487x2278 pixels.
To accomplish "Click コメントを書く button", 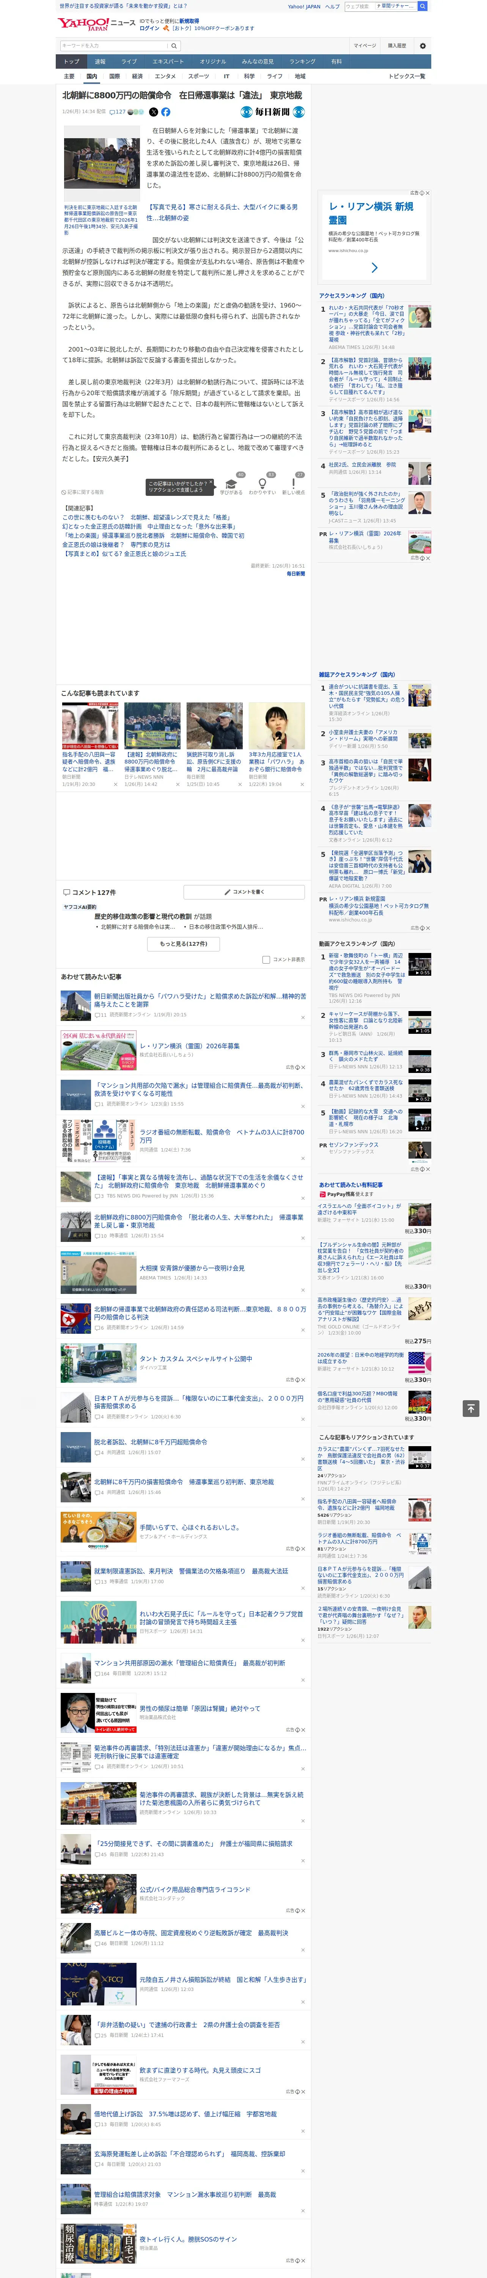I will coord(244,892).
